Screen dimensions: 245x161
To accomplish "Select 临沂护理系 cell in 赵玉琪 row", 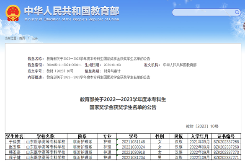I will tap(83, 147).
